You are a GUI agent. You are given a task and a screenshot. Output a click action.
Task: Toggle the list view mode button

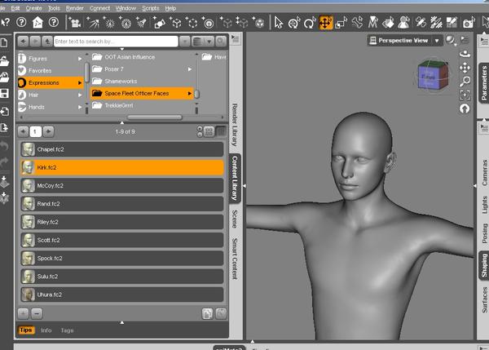click(x=221, y=131)
